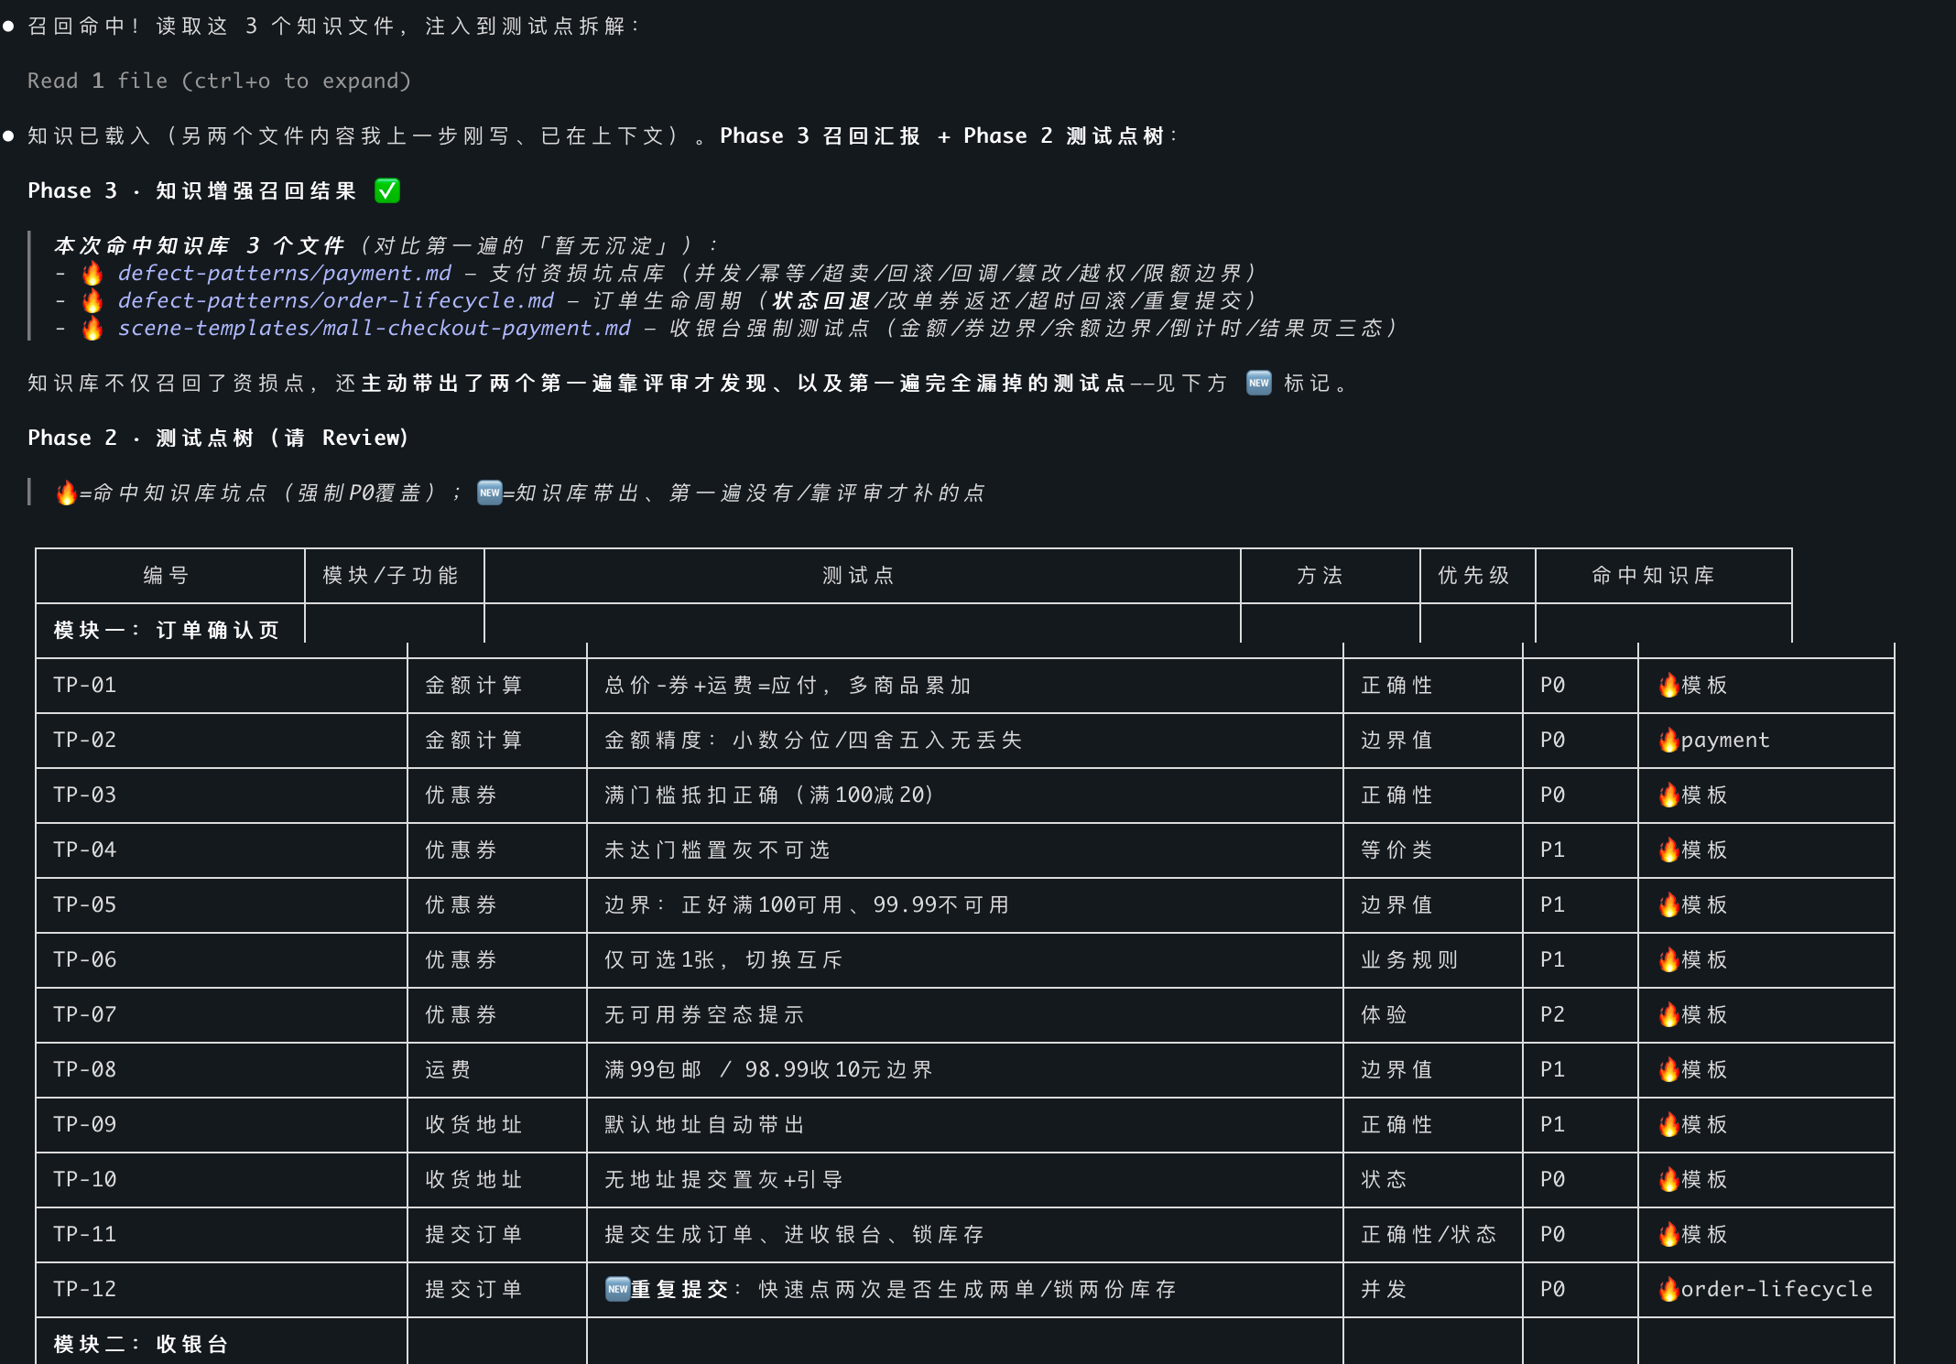Viewport: 1956px width, 1364px height.
Task: Click the fire icon in the TP-09 row
Action: (1668, 1124)
